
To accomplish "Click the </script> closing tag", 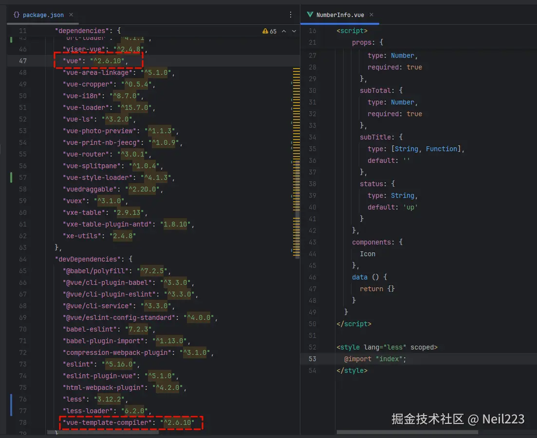I will point(354,324).
